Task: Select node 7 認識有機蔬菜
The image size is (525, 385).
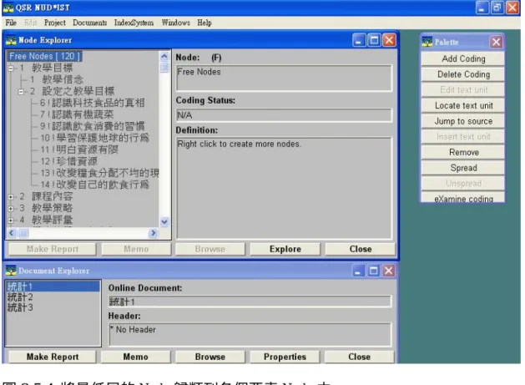Action: [x=77, y=114]
